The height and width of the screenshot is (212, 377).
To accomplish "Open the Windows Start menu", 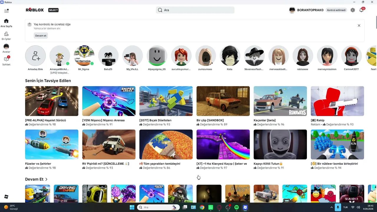I will 132,207.
